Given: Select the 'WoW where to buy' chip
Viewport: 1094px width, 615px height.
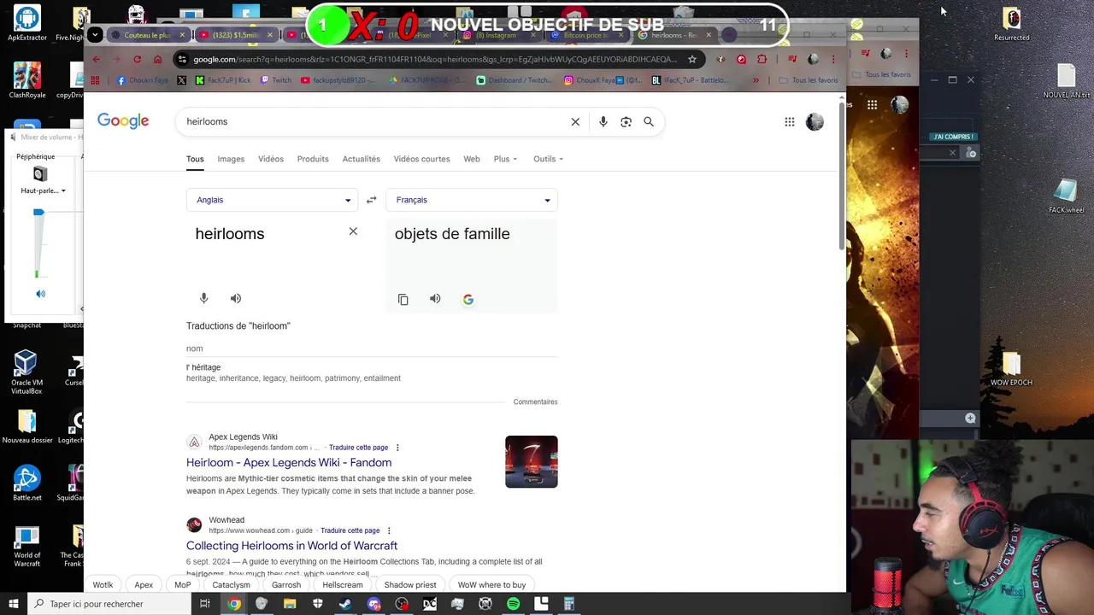Looking at the screenshot, I should click(x=491, y=585).
